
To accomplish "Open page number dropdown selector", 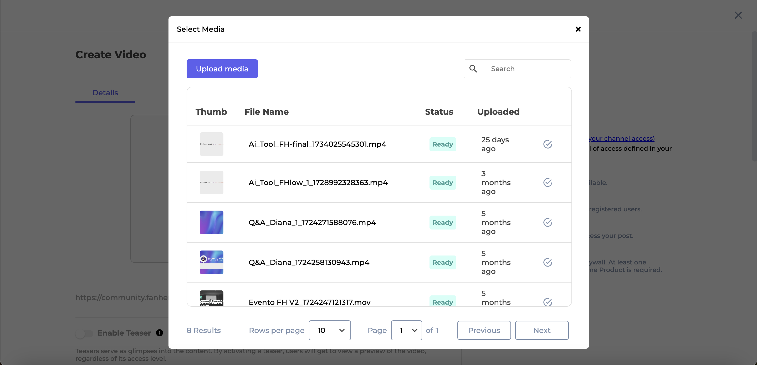I will pos(406,330).
